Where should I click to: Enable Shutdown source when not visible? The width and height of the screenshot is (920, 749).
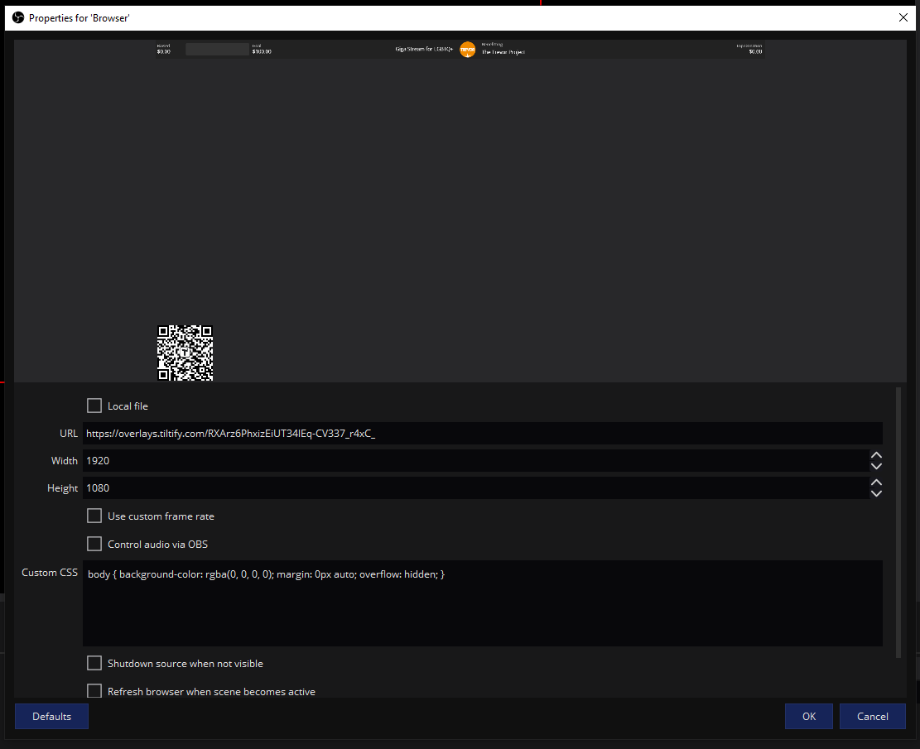pyautogui.click(x=94, y=664)
